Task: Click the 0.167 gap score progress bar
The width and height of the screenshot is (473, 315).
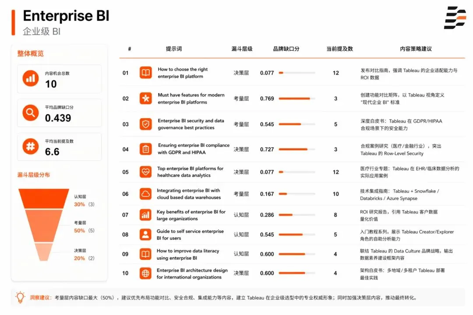Action: (297, 194)
